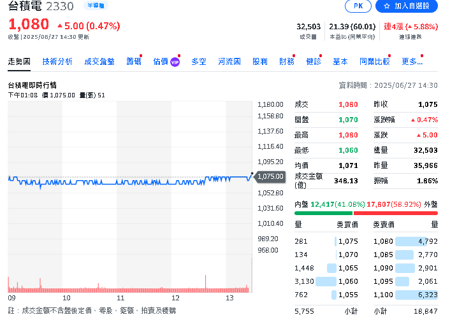450x322 pixels.
Task: Click the green 內盤 portion of ratio bar
Action: pyautogui.click(x=323, y=213)
